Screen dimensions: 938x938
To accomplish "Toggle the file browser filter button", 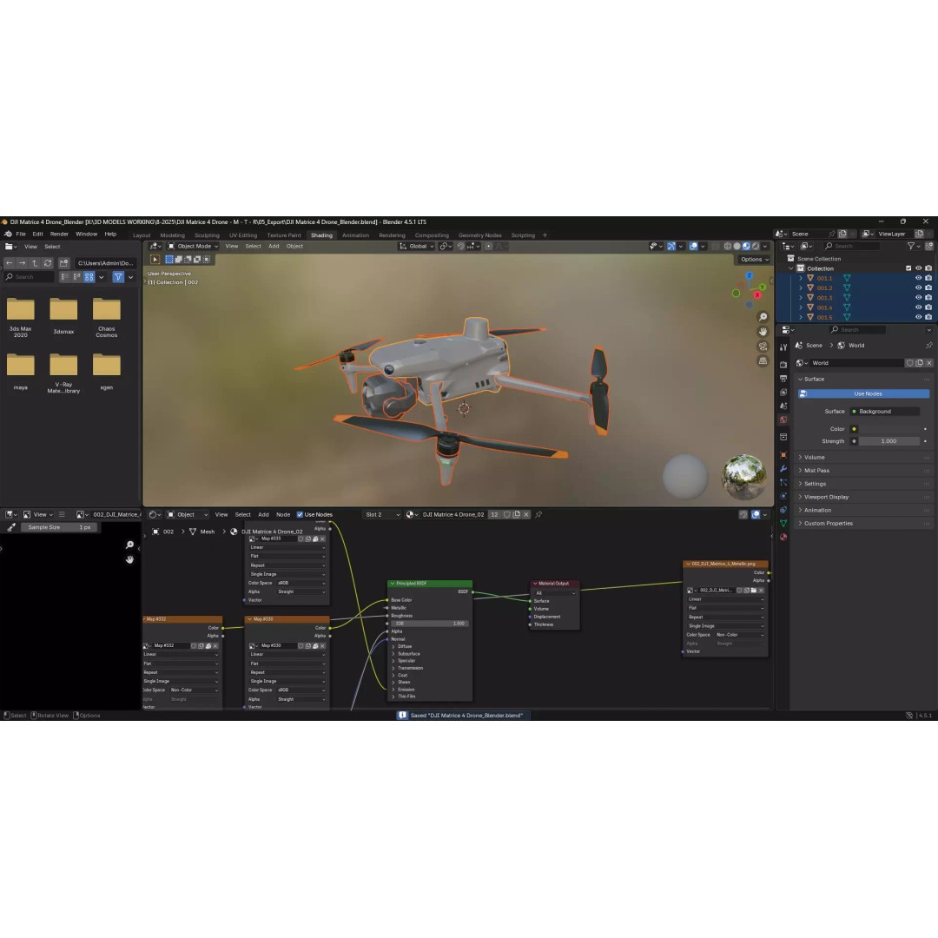I will 118,277.
